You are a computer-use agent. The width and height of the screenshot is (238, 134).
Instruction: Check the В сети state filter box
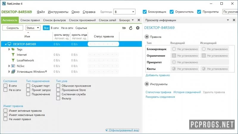click(x=5, y=86)
